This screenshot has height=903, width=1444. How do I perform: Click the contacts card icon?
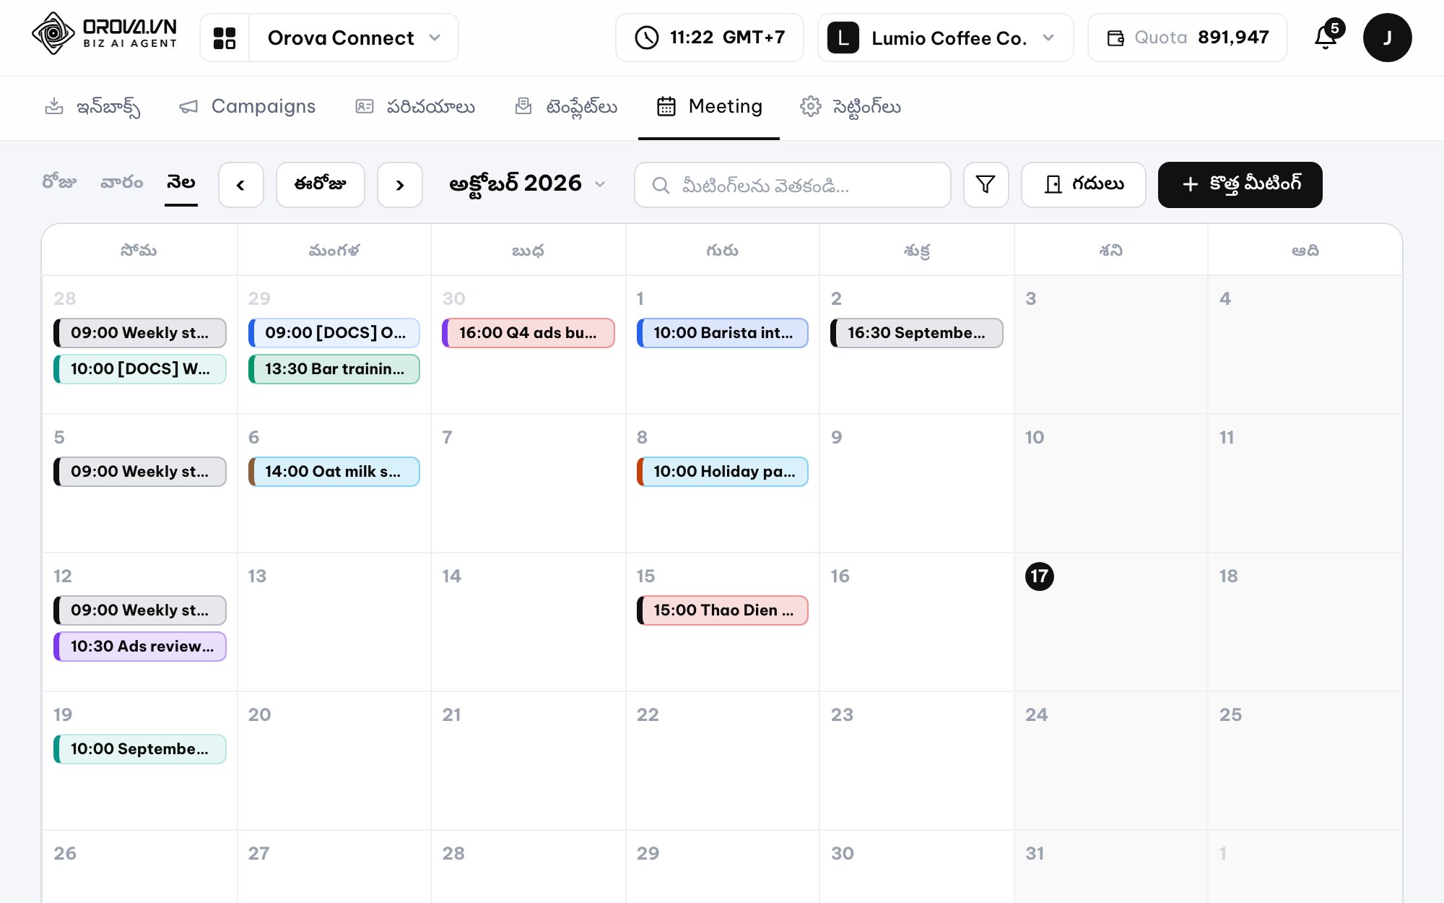365,107
